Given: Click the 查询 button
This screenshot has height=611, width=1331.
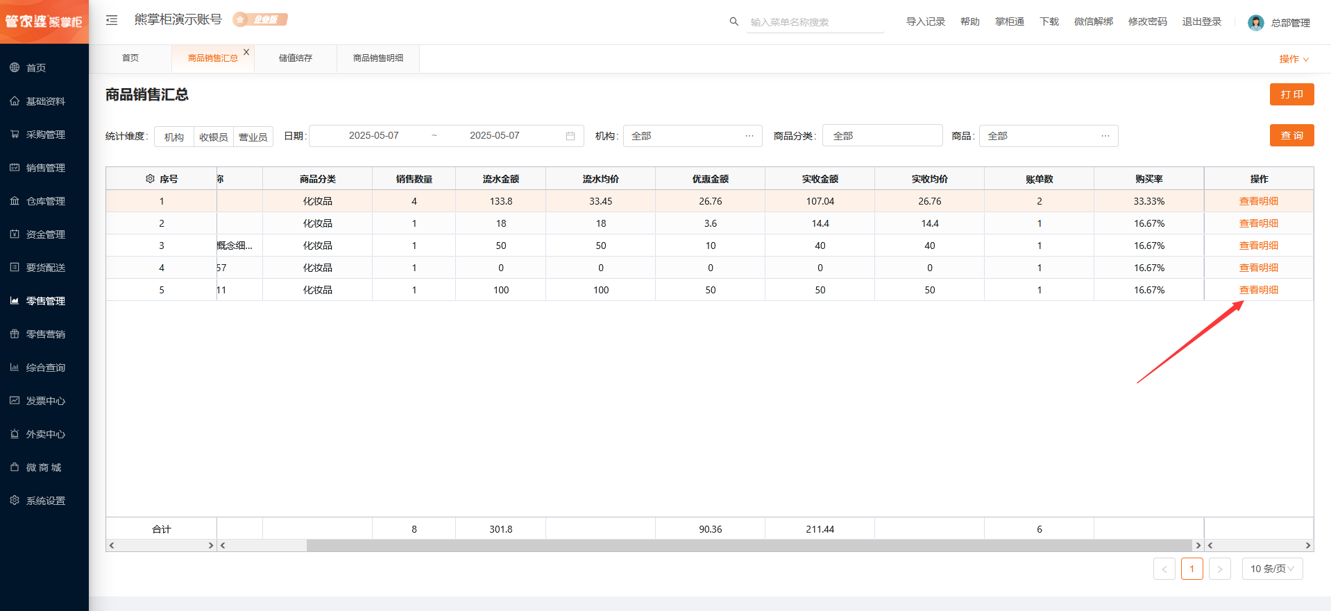Looking at the screenshot, I should click(1292, 135).
